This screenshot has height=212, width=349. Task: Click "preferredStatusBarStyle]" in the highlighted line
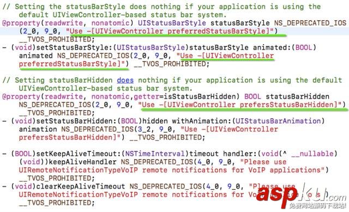click(x=219, y=31)
